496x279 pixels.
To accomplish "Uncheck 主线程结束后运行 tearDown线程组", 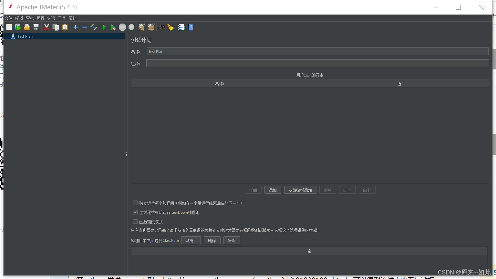I will coord(135,212).
